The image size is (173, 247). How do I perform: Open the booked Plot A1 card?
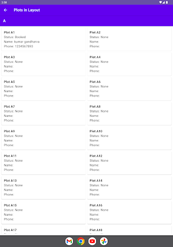44,39
